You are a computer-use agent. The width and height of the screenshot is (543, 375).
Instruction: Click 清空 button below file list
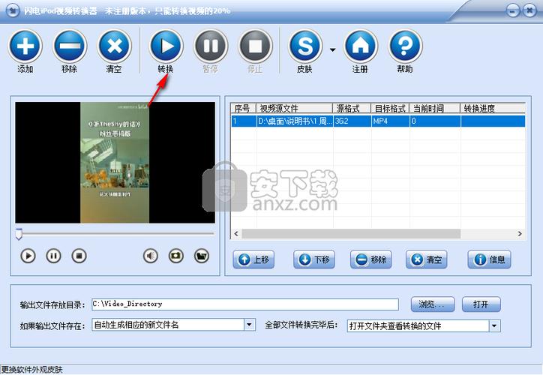pyautogui.click(x=426, y=259)
